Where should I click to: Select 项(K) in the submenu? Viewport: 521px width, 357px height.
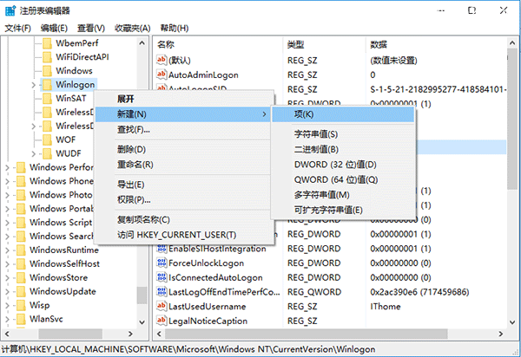pyautogui.click(x=343, y=114)
